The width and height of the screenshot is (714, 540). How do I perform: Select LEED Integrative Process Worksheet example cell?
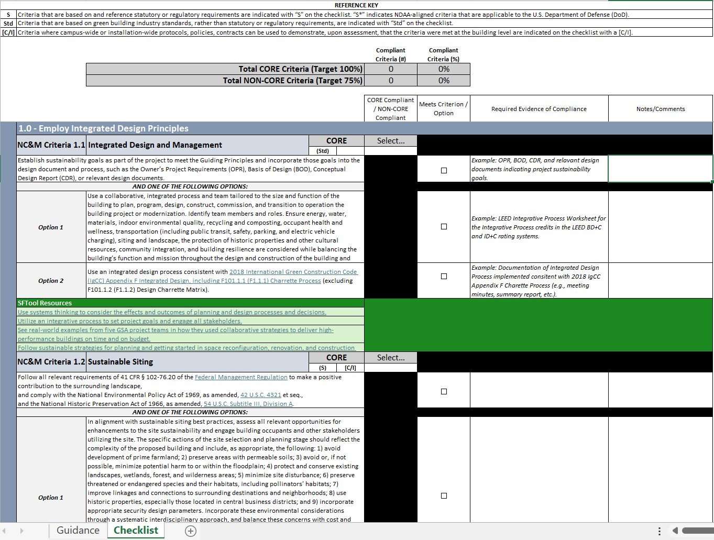click(x=539, y=227)
